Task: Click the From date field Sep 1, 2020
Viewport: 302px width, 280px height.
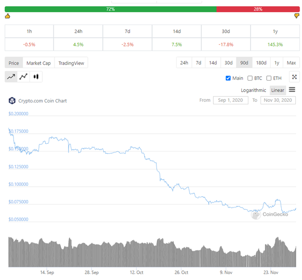Action: coord(230,100)
